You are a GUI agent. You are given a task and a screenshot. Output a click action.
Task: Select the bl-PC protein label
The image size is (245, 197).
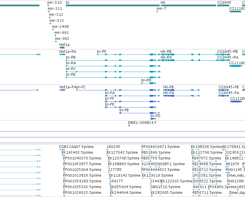[x=81, y=87]
